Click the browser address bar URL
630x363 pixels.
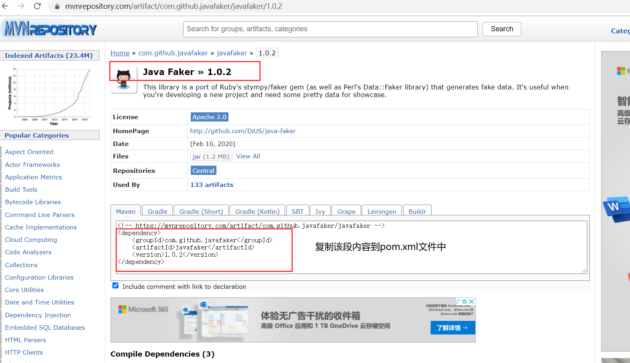pyautogui.click(x=173, y=6)
